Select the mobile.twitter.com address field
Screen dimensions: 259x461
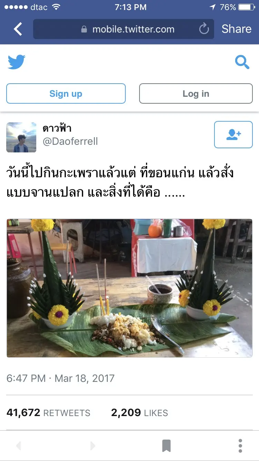(x=124, y=29)
